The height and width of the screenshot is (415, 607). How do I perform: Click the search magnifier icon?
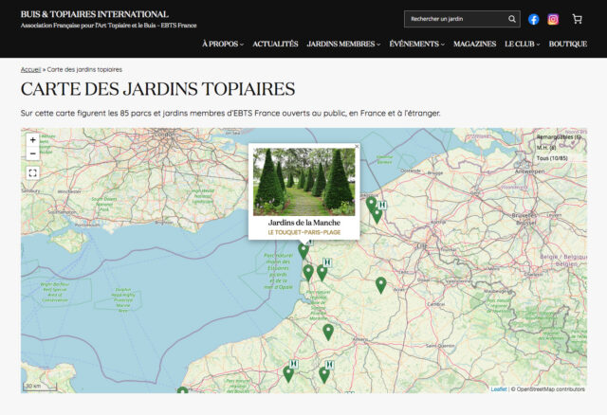pos(512,19)
